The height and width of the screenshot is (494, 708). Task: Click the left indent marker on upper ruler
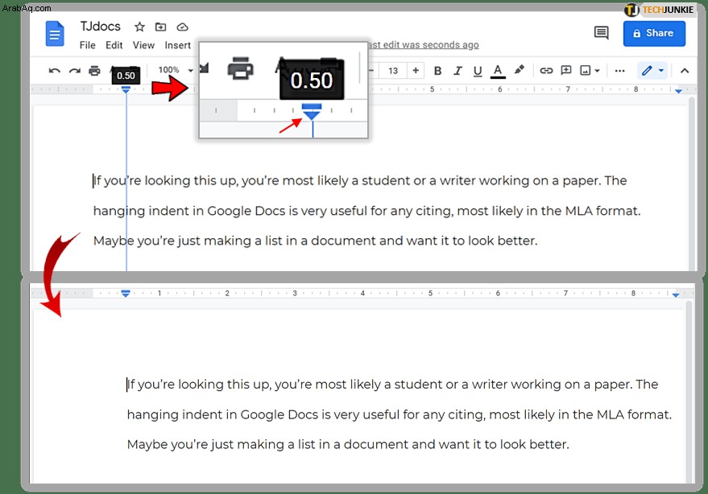point(126,89)
